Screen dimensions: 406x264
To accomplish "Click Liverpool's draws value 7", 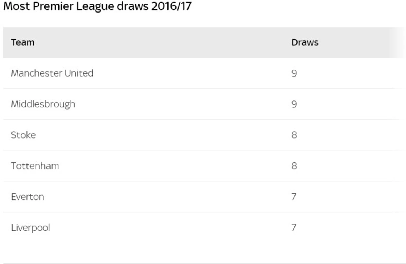I will (294, 228).
